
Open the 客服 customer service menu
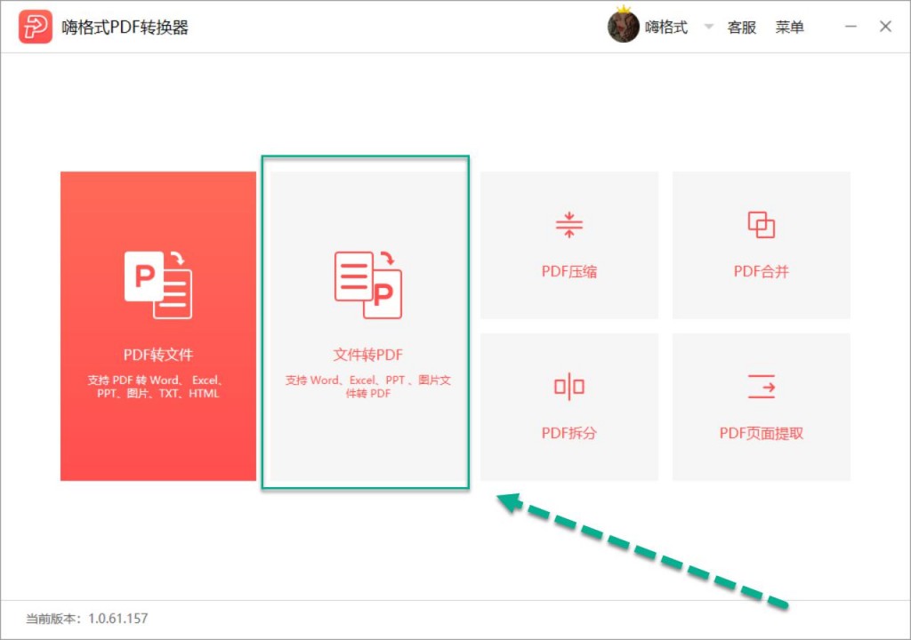[x=742, y=28]
